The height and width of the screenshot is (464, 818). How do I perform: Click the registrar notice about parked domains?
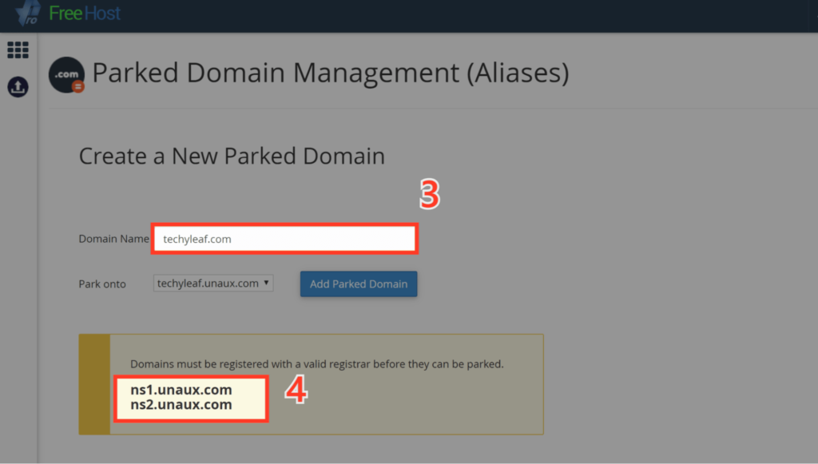[x=316, y=364]
